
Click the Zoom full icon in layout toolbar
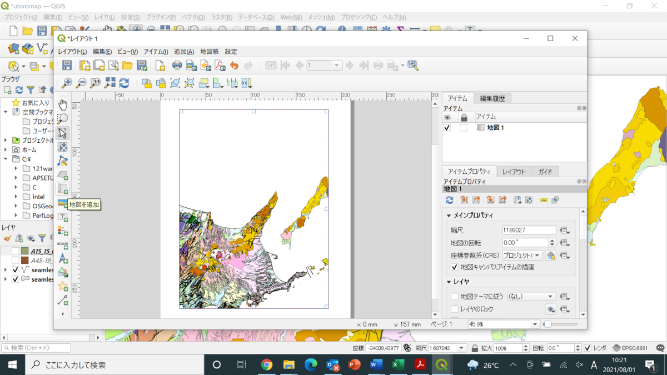point(110,83)
